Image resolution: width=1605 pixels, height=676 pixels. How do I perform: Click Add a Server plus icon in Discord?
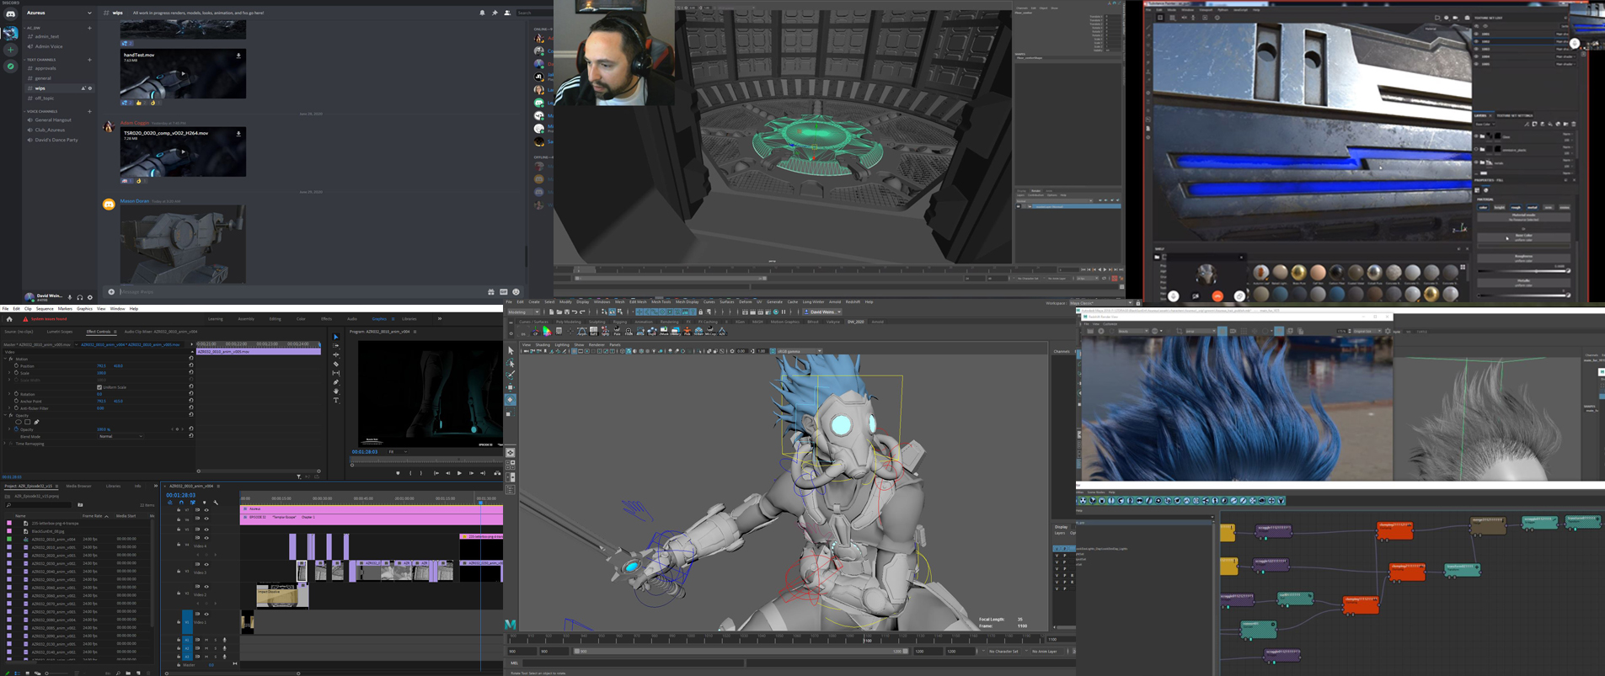10,50
